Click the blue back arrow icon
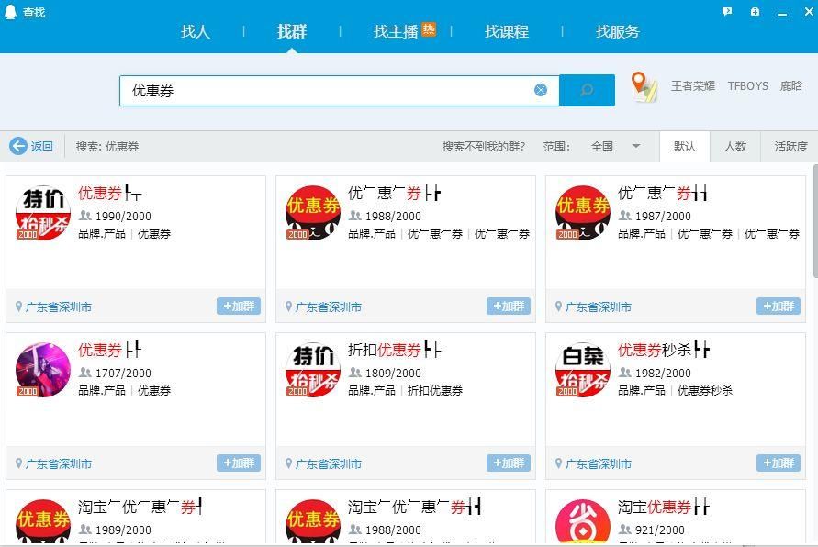 [x=18, y=146]
